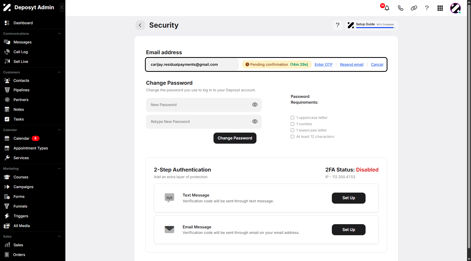
Task: Click the help button beside Setup Guide
Action: click(x=338, y=25)
